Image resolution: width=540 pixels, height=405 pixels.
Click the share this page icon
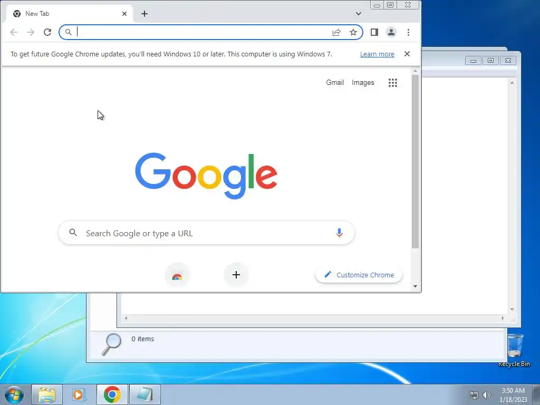336,32
